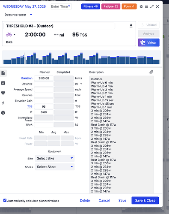Screen dimensions: 169x214
Task: Click the planned Duration field 2:00:00
Action: point(44,78)
